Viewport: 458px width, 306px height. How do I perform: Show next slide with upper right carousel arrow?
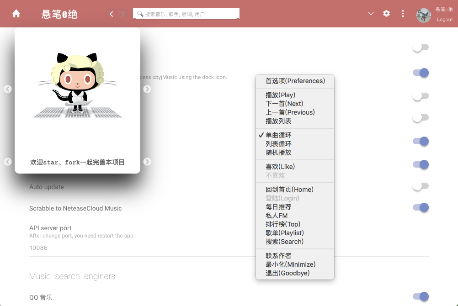tap(147, 89)
